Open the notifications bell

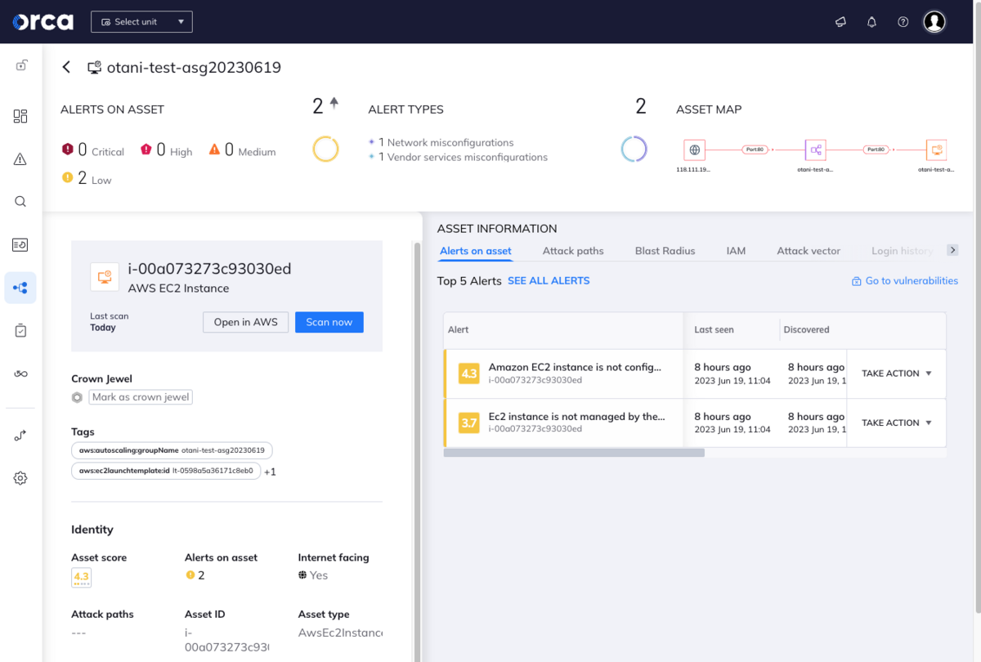click(871, 22)
